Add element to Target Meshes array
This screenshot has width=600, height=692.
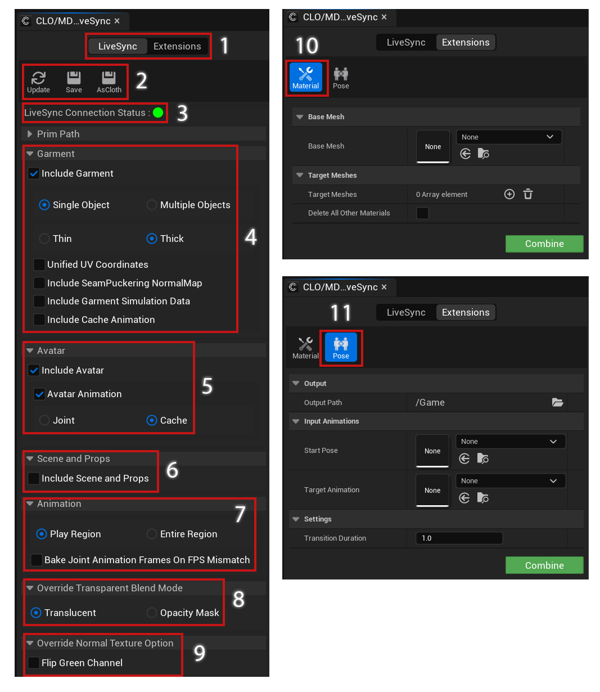[x=509, y=194]
